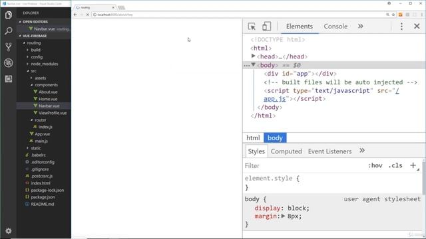Stop loading the page
The image size is (426, 239).
[87, 15]
